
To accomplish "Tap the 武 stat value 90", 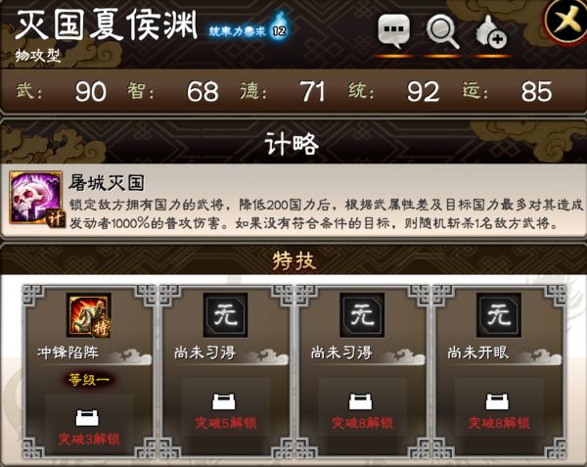I will click(x=91, y=92).
